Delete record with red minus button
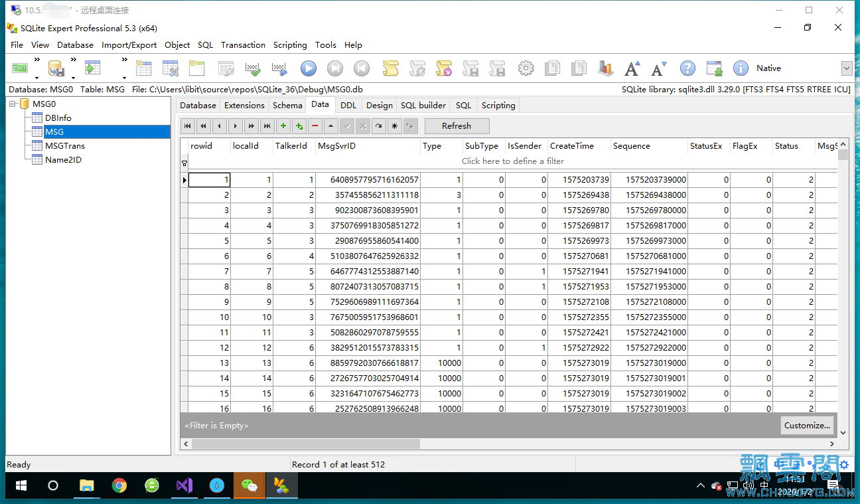The image size is (860, 504). (x=315, y=126)
